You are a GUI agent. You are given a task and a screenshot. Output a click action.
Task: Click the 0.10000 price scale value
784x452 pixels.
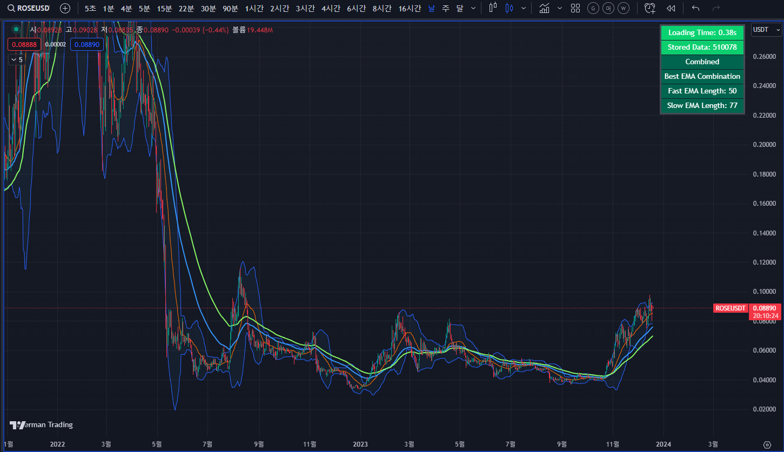coord(764,292)
